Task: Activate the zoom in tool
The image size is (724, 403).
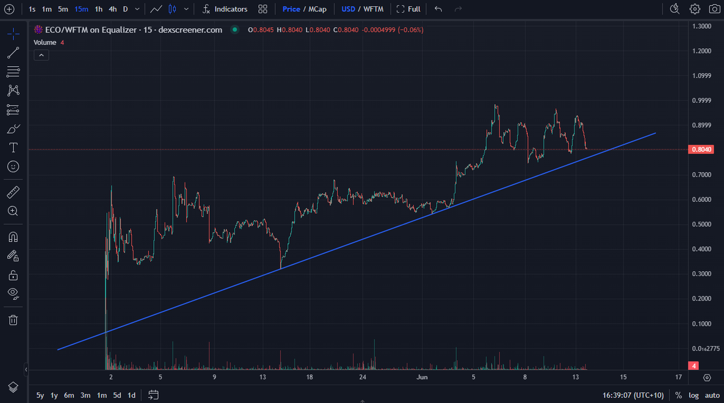Action: (13, 211)
